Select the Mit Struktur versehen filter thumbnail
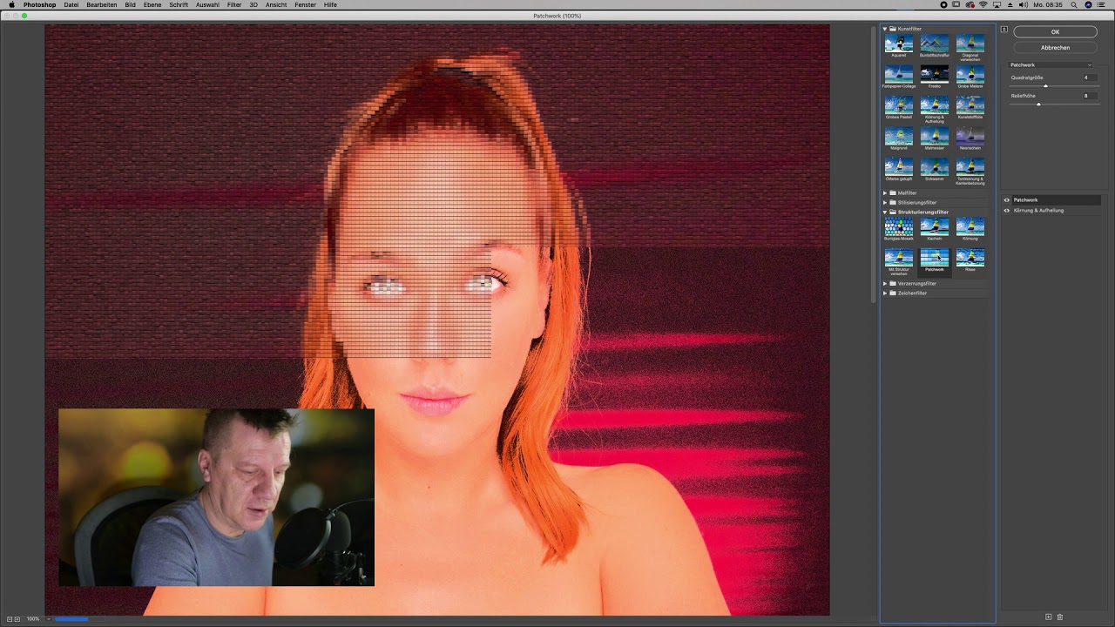 pyautogui.click(x=899, y=258)
